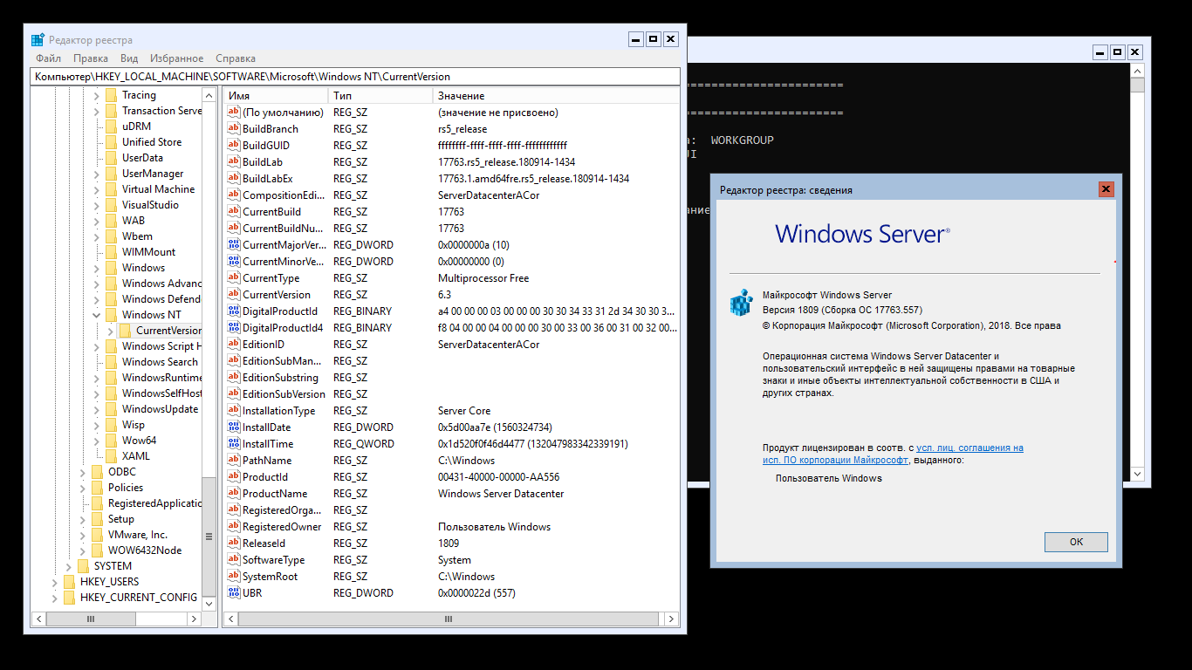
Task: Click the QWORD icon beside InstallTime
Action: click(233, 443)
